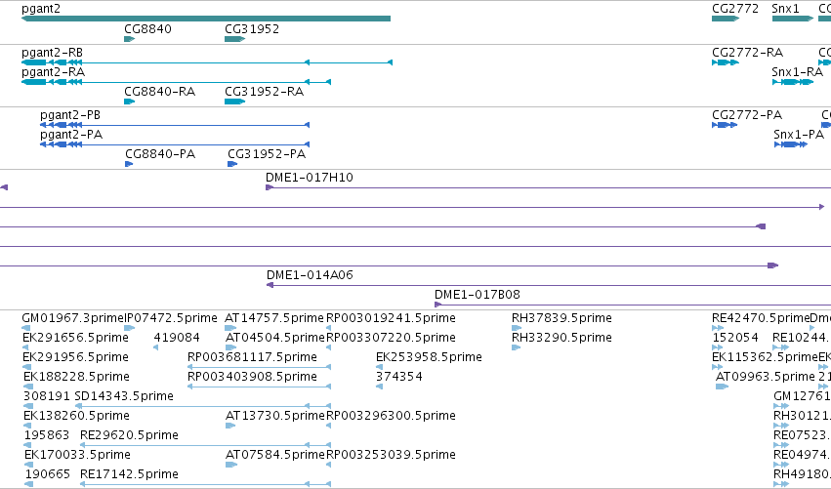Open the RH37839.5prime EST label

[561, 318]
